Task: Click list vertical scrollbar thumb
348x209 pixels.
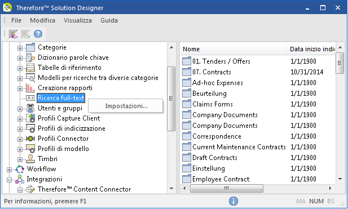Action: point(340,63)
